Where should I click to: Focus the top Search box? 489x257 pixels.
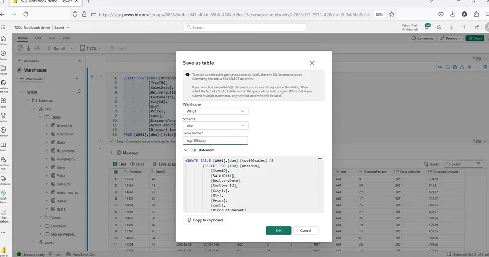(x=245, y=27)
